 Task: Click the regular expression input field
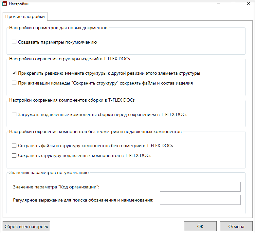pyautogui.click(x=200, y=200)
